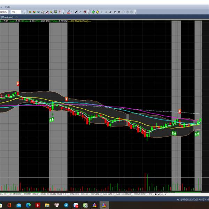
Task: Switch to the NGHANH sheet tab
Action: point(108,194)
